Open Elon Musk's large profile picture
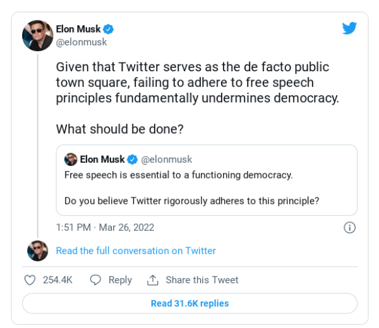379x328 pixels. 38,35
